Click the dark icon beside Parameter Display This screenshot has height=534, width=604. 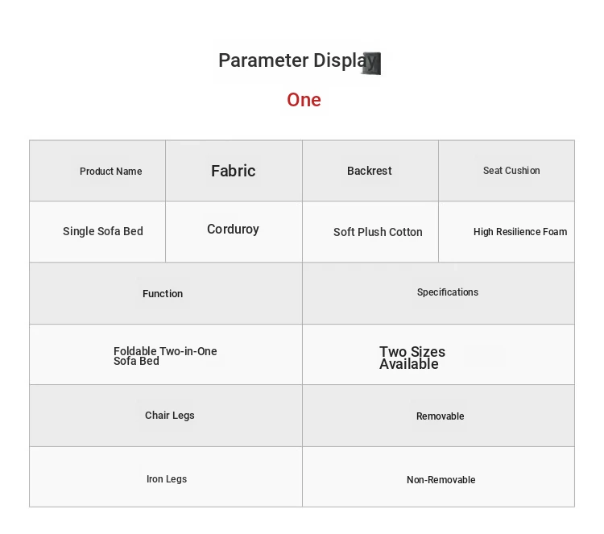(372, 63)
